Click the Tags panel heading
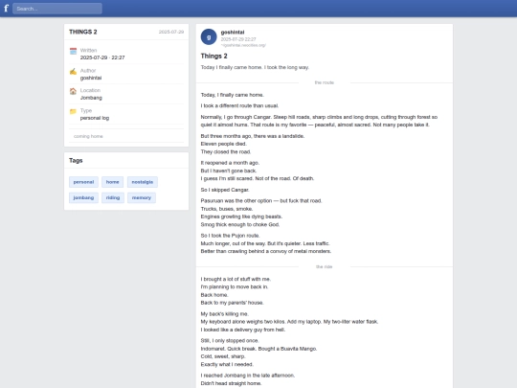517x388 pixels. pyautogui.click(x=76, y=161)
